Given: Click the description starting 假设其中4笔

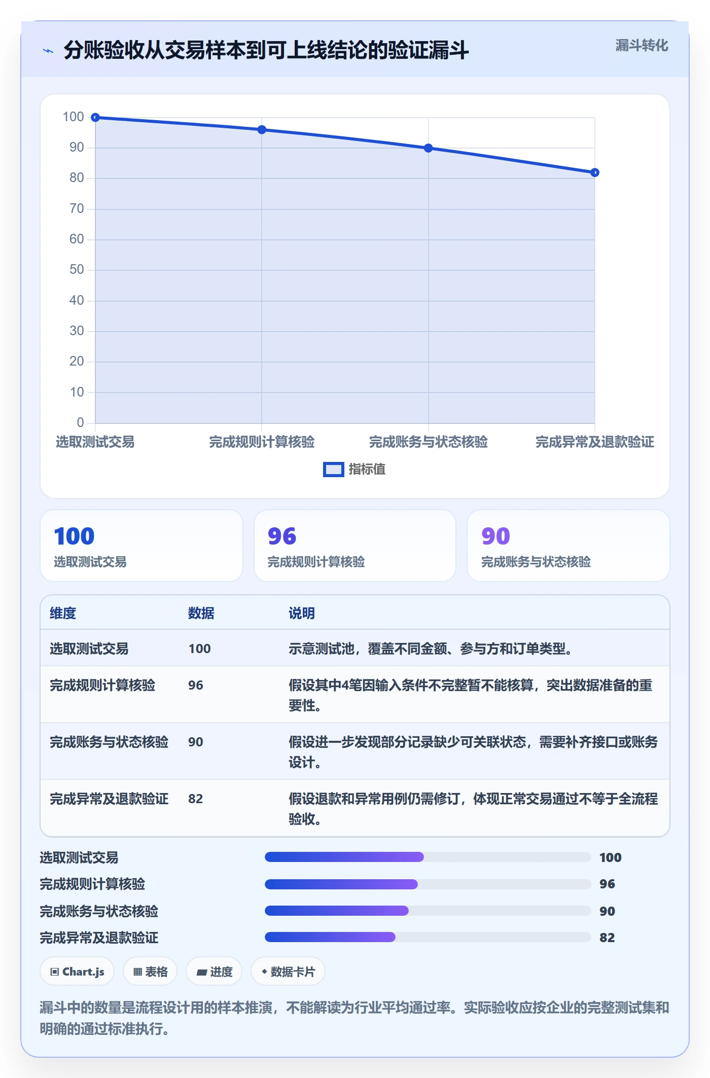Looking at the screenshot, I should 471,696.
